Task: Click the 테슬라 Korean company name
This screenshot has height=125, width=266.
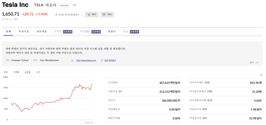Action: coord(51,5)
